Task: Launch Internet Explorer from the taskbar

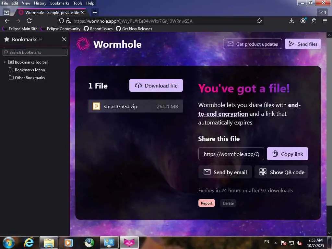Action: [29, 243]
